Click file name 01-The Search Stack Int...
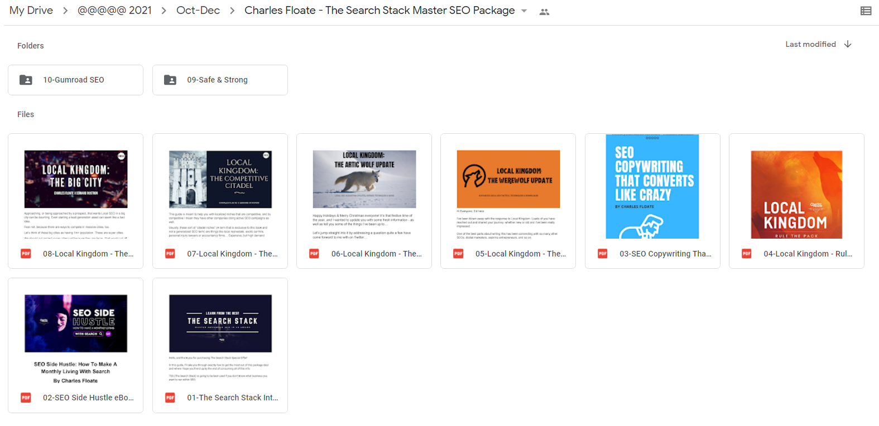Screen dimensions: 879x426 (232, 398)
